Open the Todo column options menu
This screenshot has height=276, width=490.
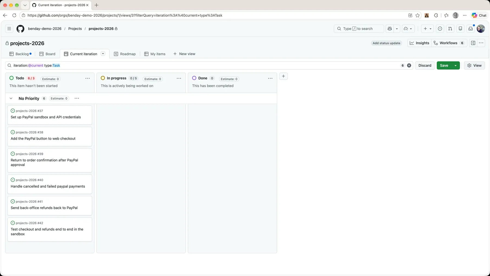(x=87, y=79)
